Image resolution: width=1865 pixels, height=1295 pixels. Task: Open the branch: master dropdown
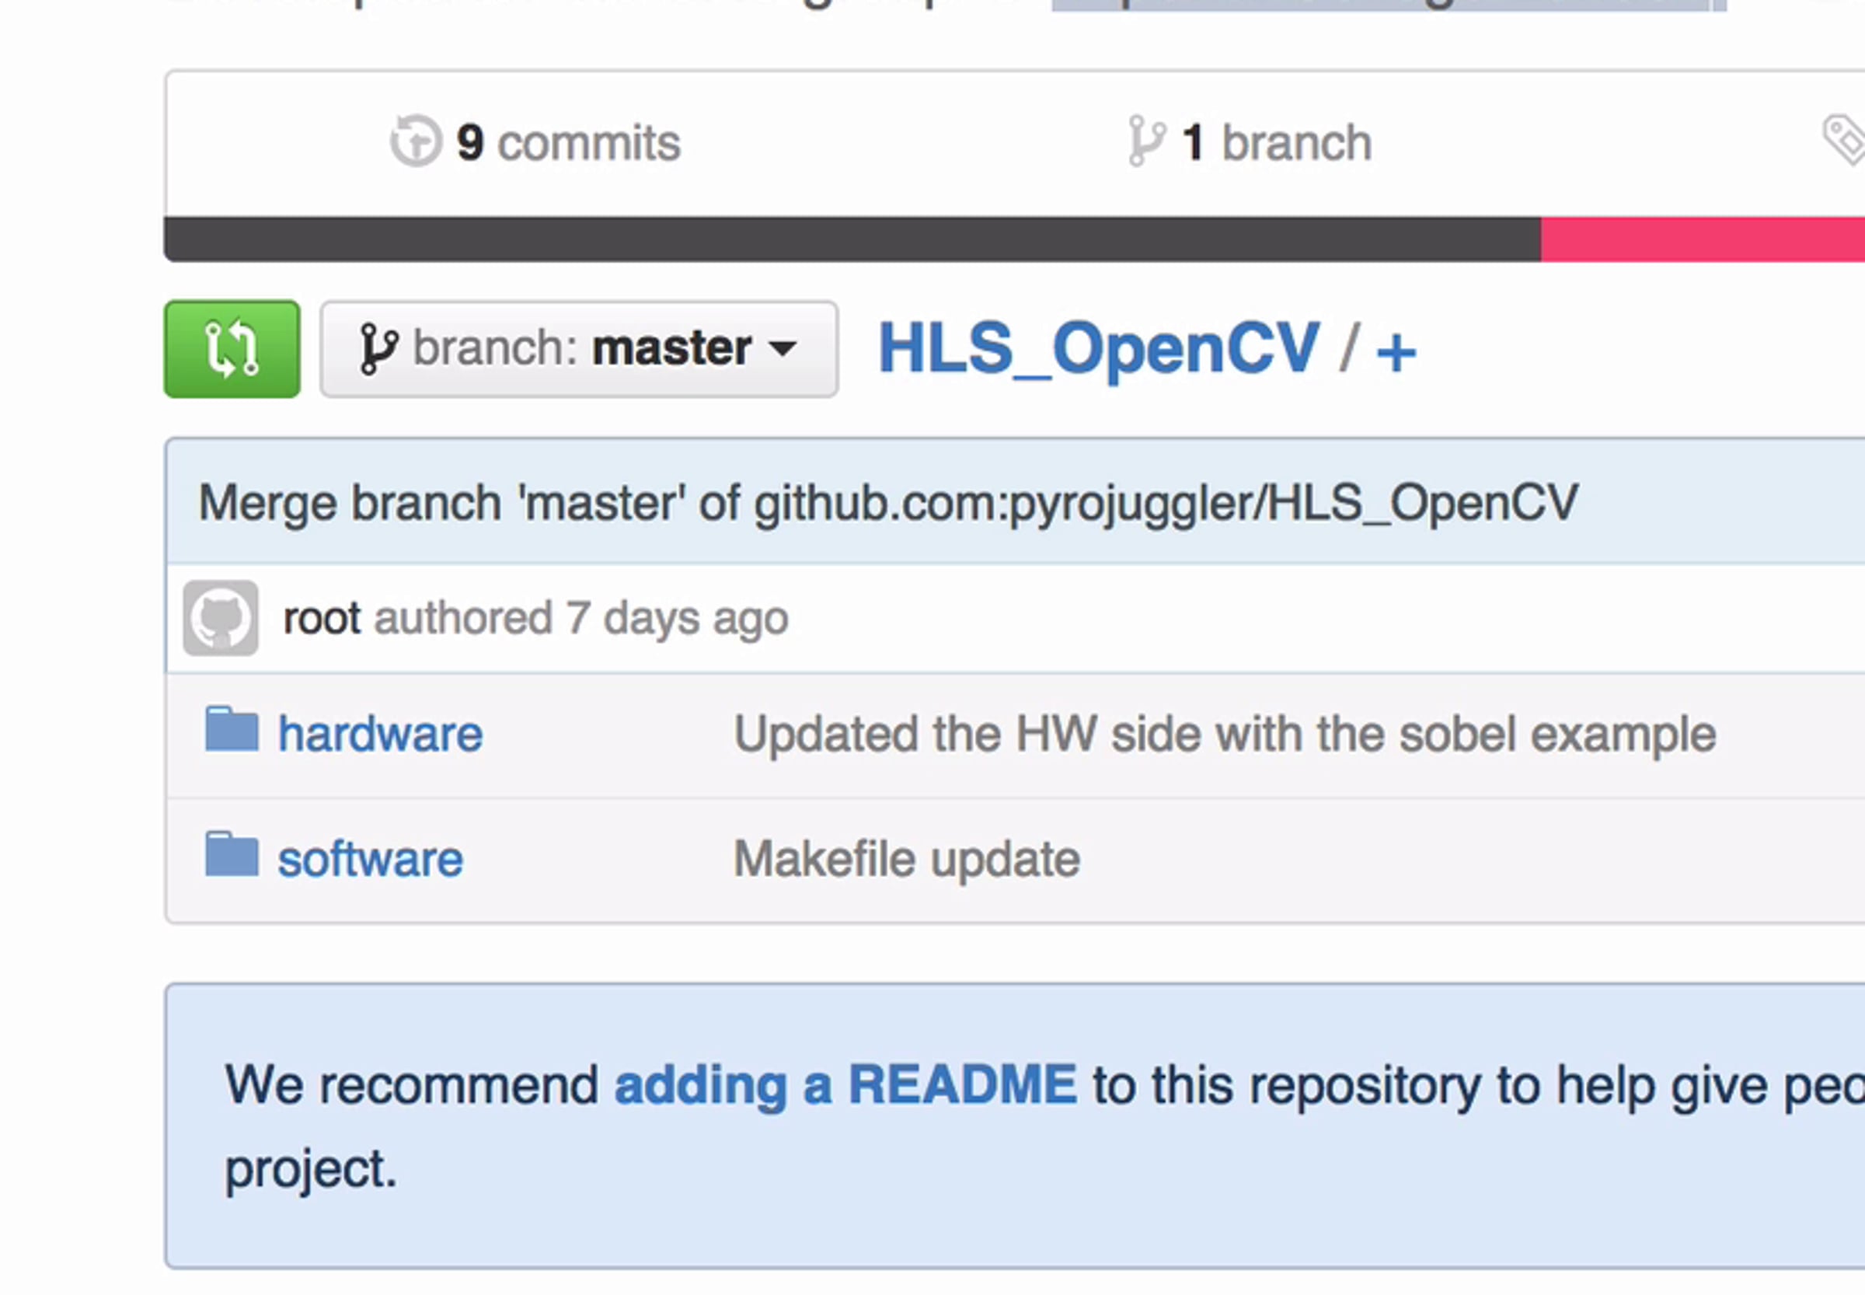(578, 349)
